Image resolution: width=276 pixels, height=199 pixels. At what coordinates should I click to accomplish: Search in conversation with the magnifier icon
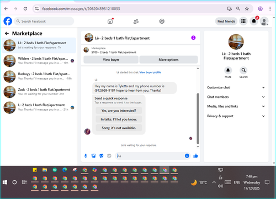click(243, 70)
